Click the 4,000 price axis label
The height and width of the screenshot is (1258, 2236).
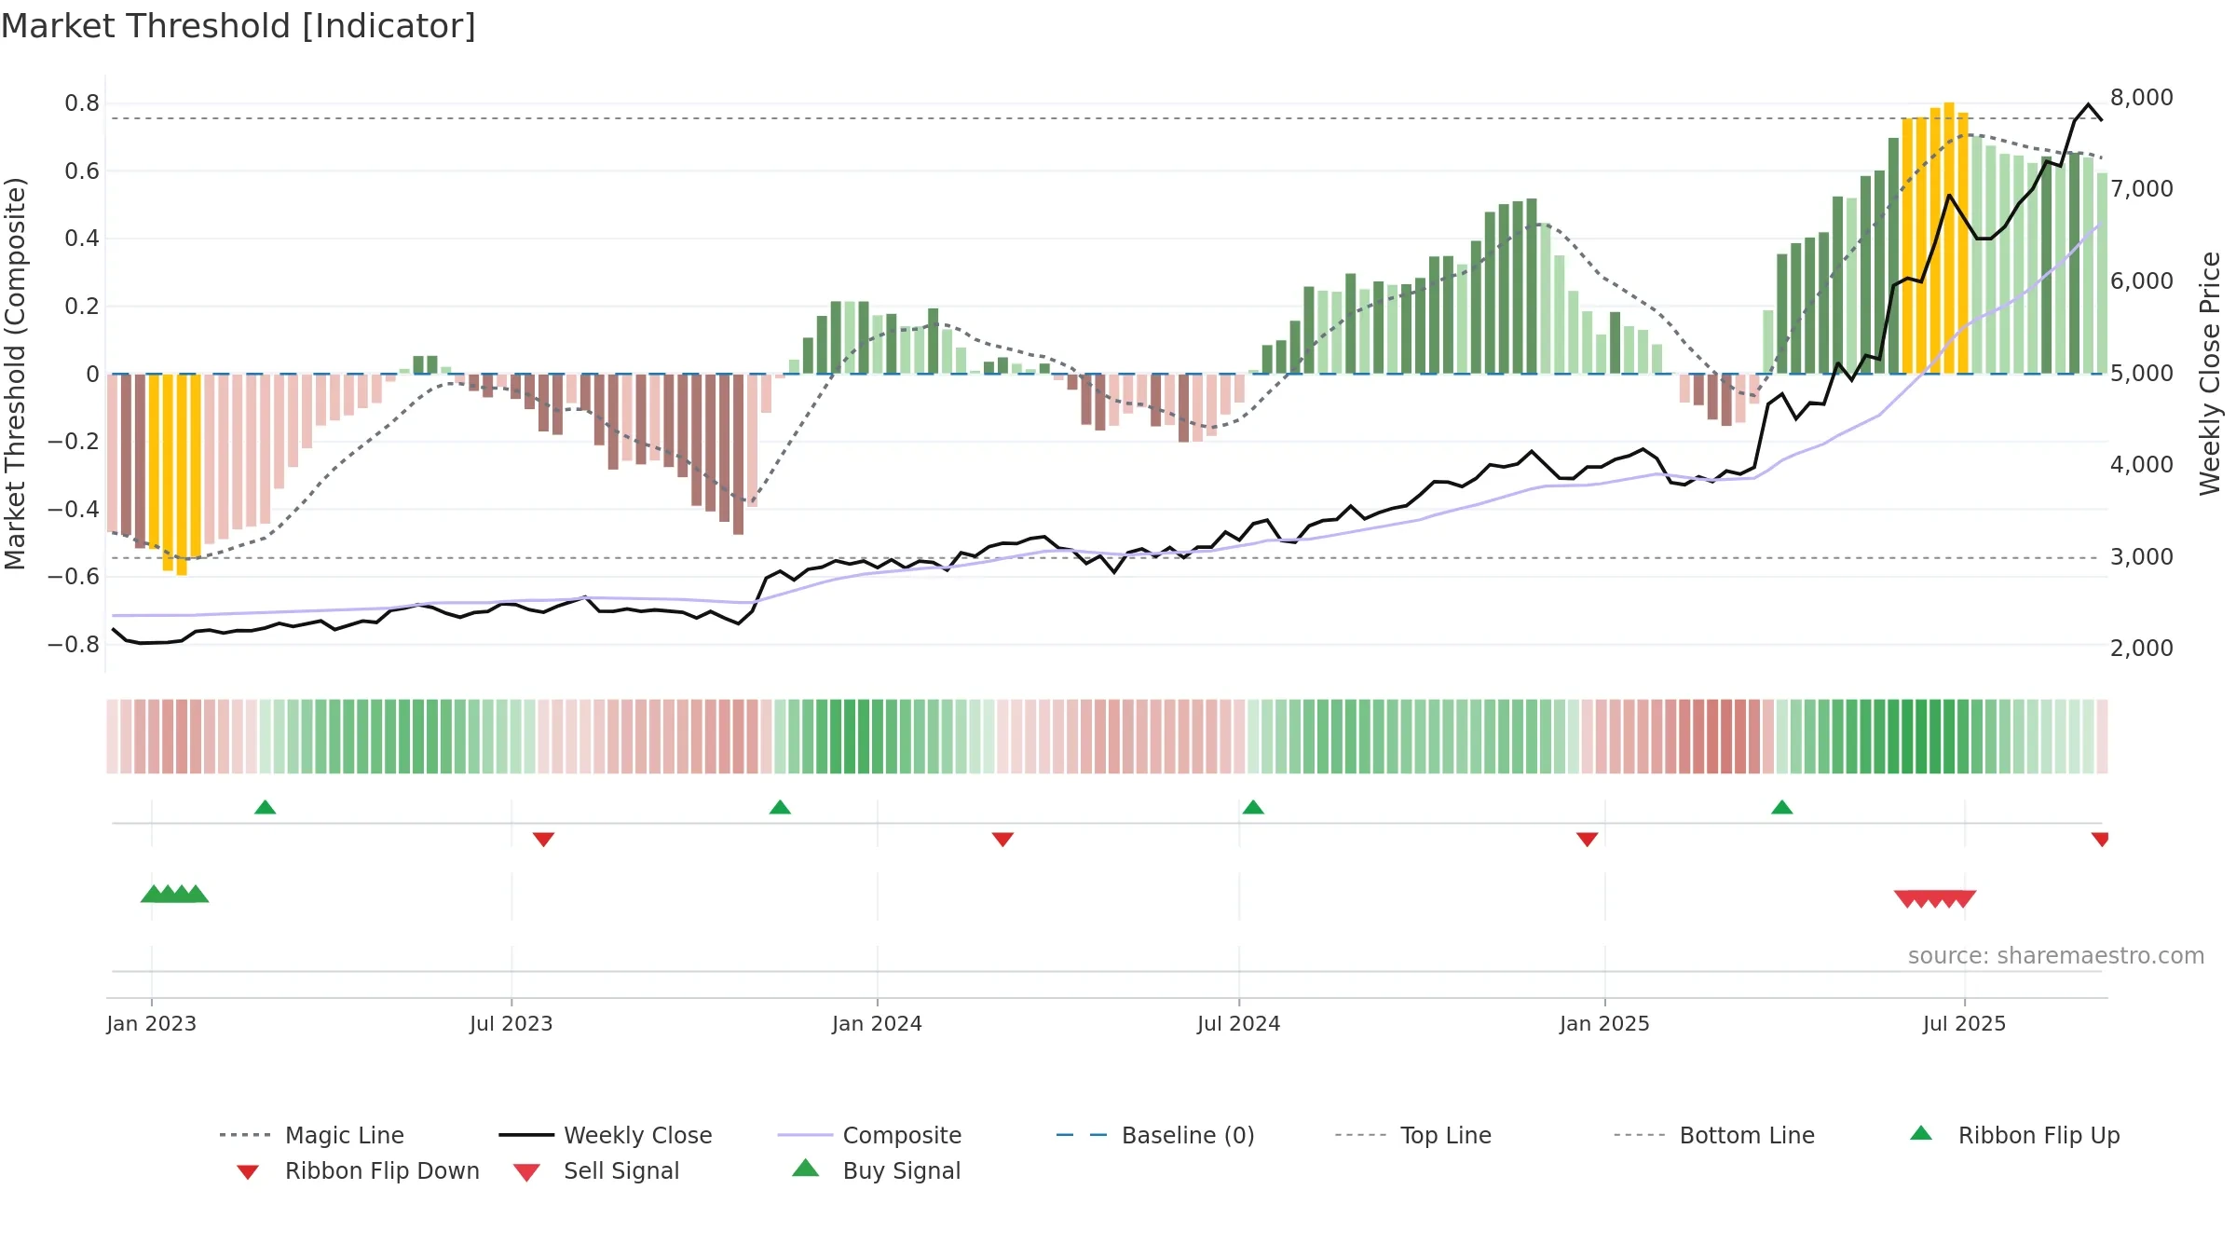2142,465
